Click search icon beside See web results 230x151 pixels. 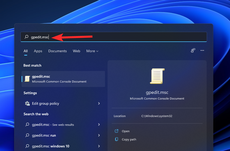[x=27, y=125]
